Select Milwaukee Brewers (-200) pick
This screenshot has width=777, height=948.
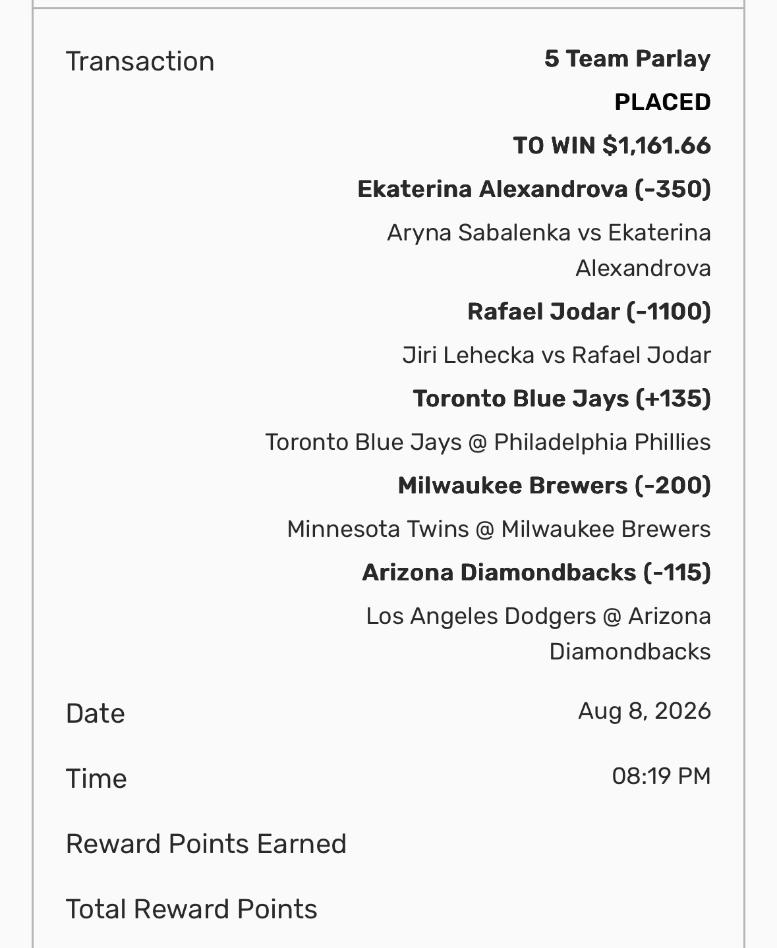pyautogui.click(x=554, y=486)
